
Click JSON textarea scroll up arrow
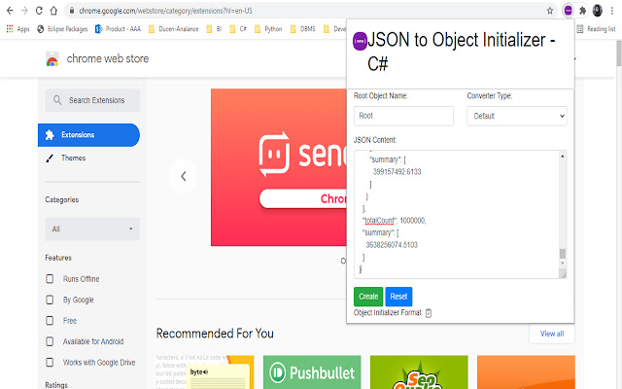click(563, 157)
